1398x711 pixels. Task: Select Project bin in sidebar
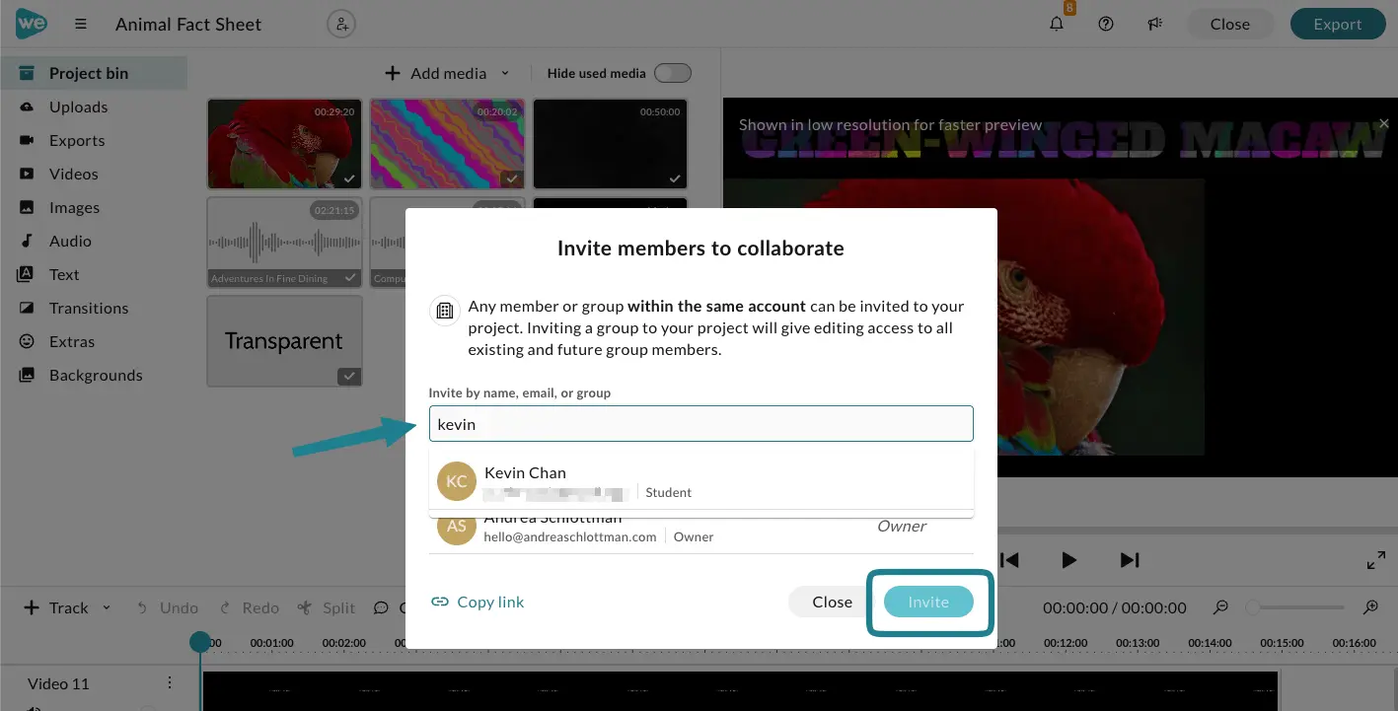[x=94, y=73]
